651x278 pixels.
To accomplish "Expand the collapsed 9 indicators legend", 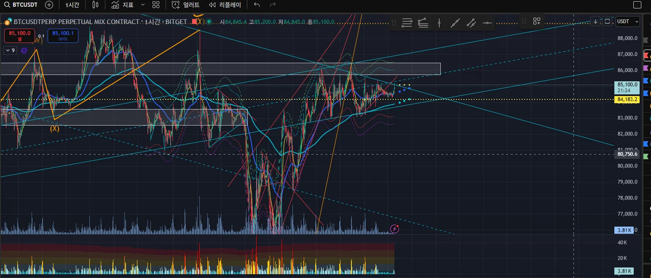I will point(10,51).
